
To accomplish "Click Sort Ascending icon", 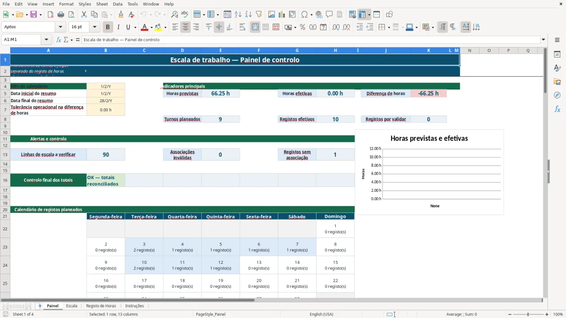I will 238,15.
